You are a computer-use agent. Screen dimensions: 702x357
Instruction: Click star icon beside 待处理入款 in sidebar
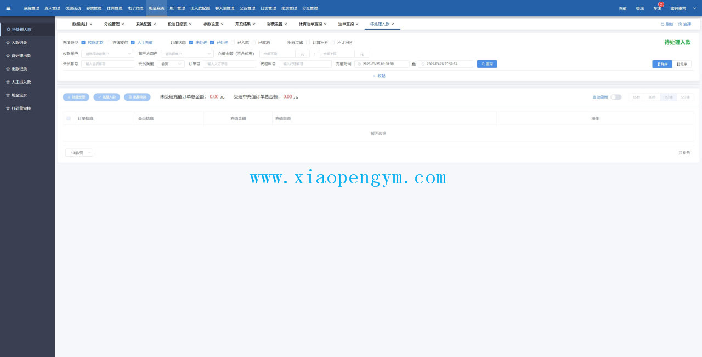point(8,30)
